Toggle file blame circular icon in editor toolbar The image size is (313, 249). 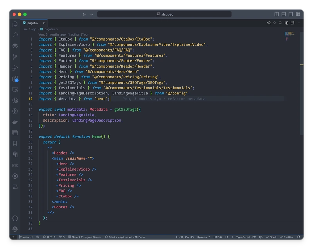[x=286, y=23]
